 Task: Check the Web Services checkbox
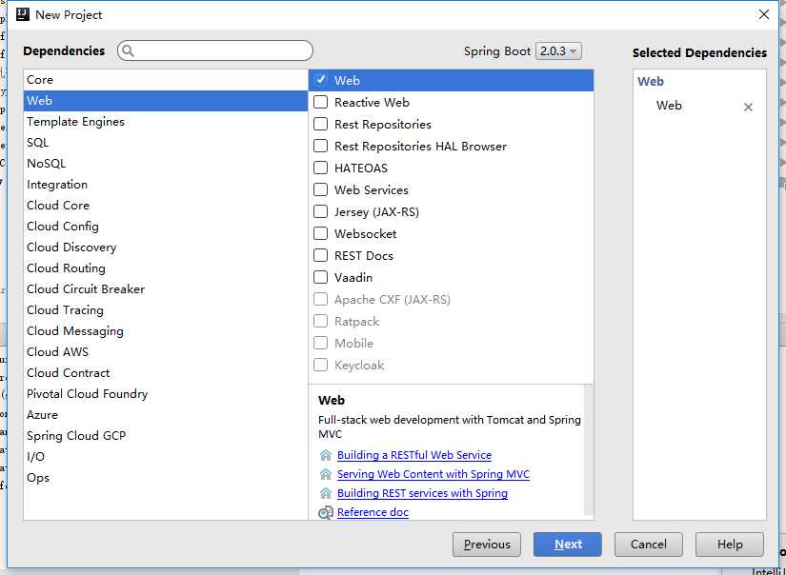321,189
